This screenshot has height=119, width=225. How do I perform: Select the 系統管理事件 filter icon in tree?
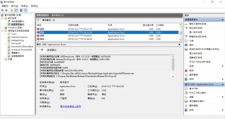pos(9,21)
